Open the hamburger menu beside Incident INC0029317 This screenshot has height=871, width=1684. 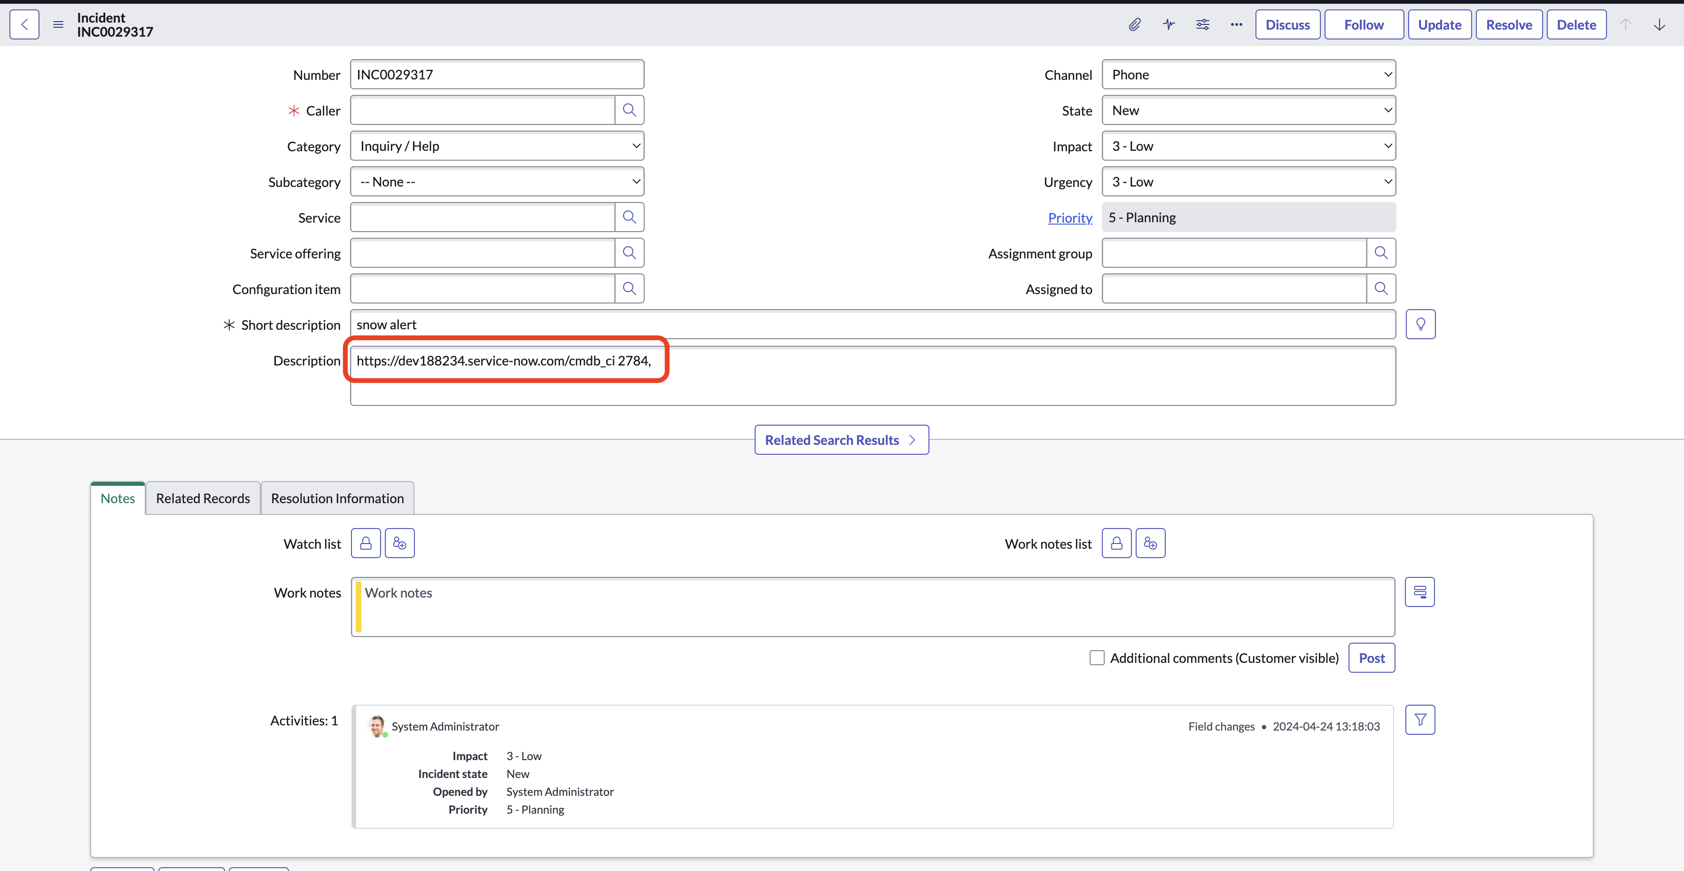click(58, 24)
